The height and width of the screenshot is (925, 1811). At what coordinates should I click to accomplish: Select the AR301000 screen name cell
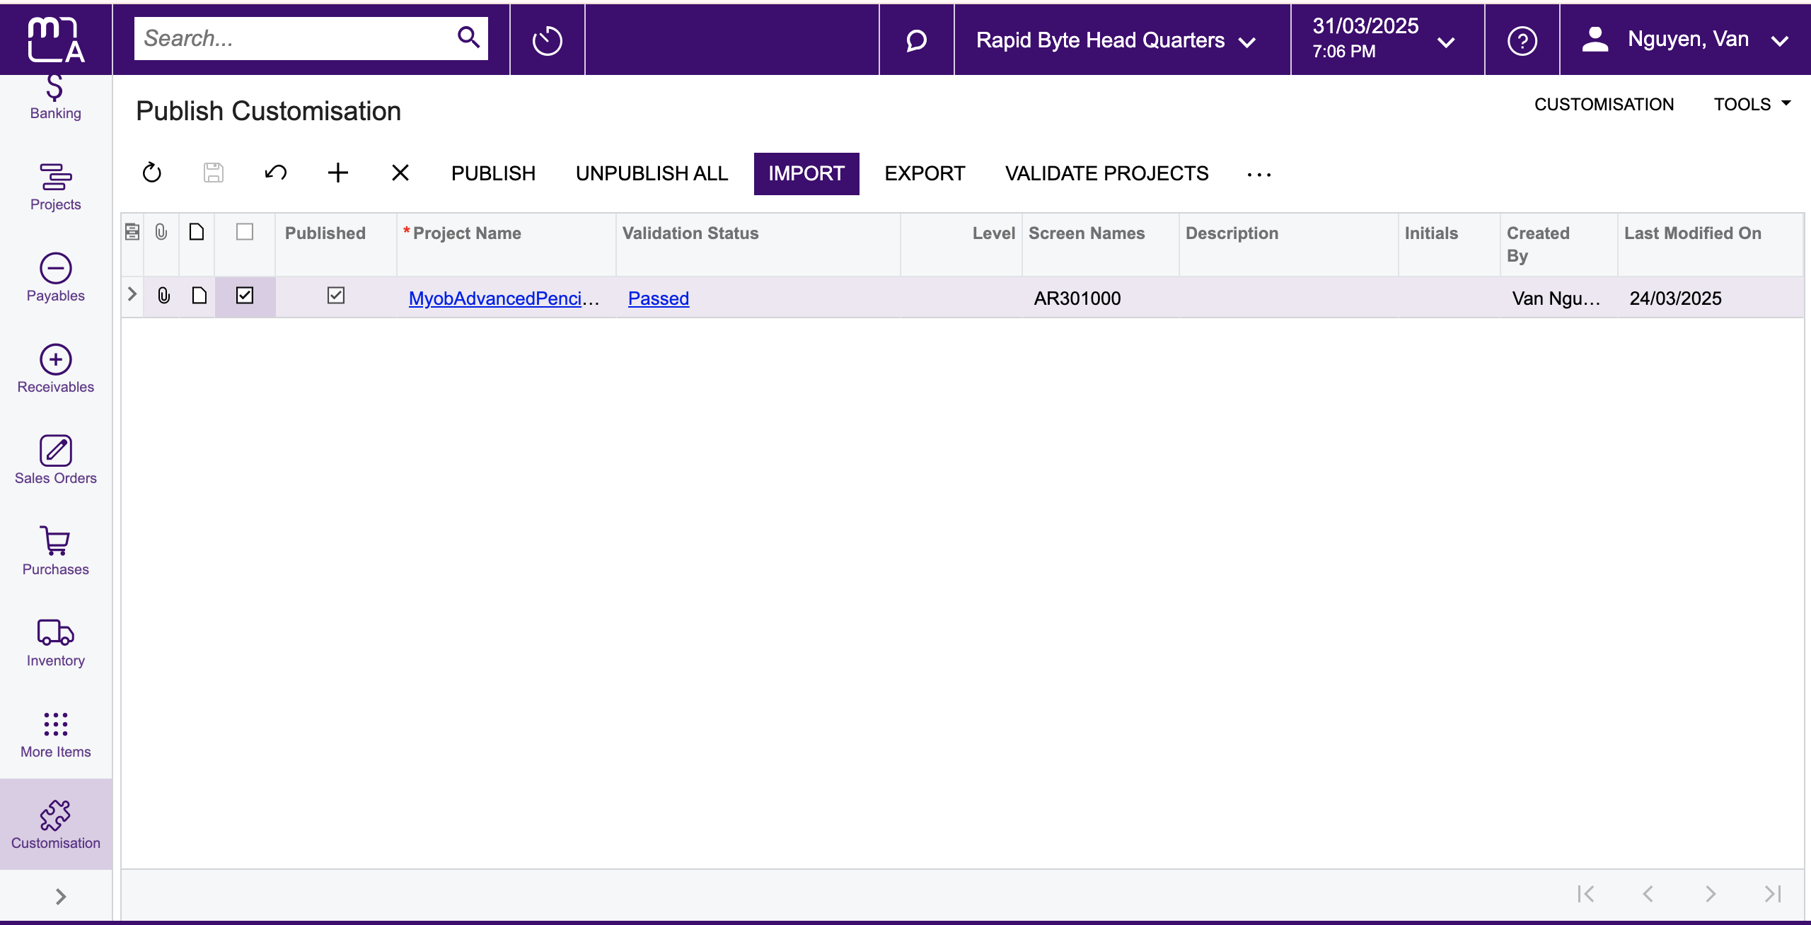click(x=1101, y=298)
